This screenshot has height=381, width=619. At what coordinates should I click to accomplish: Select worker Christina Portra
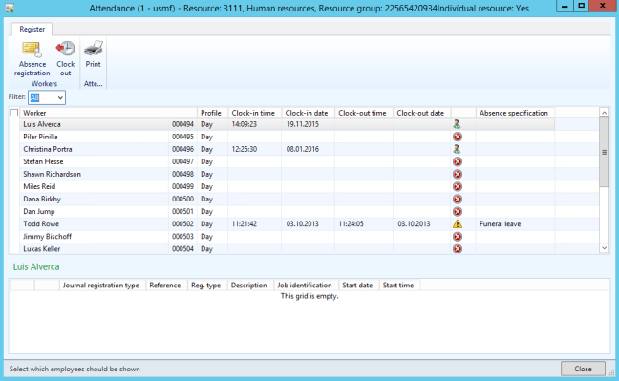click(48, 149)
